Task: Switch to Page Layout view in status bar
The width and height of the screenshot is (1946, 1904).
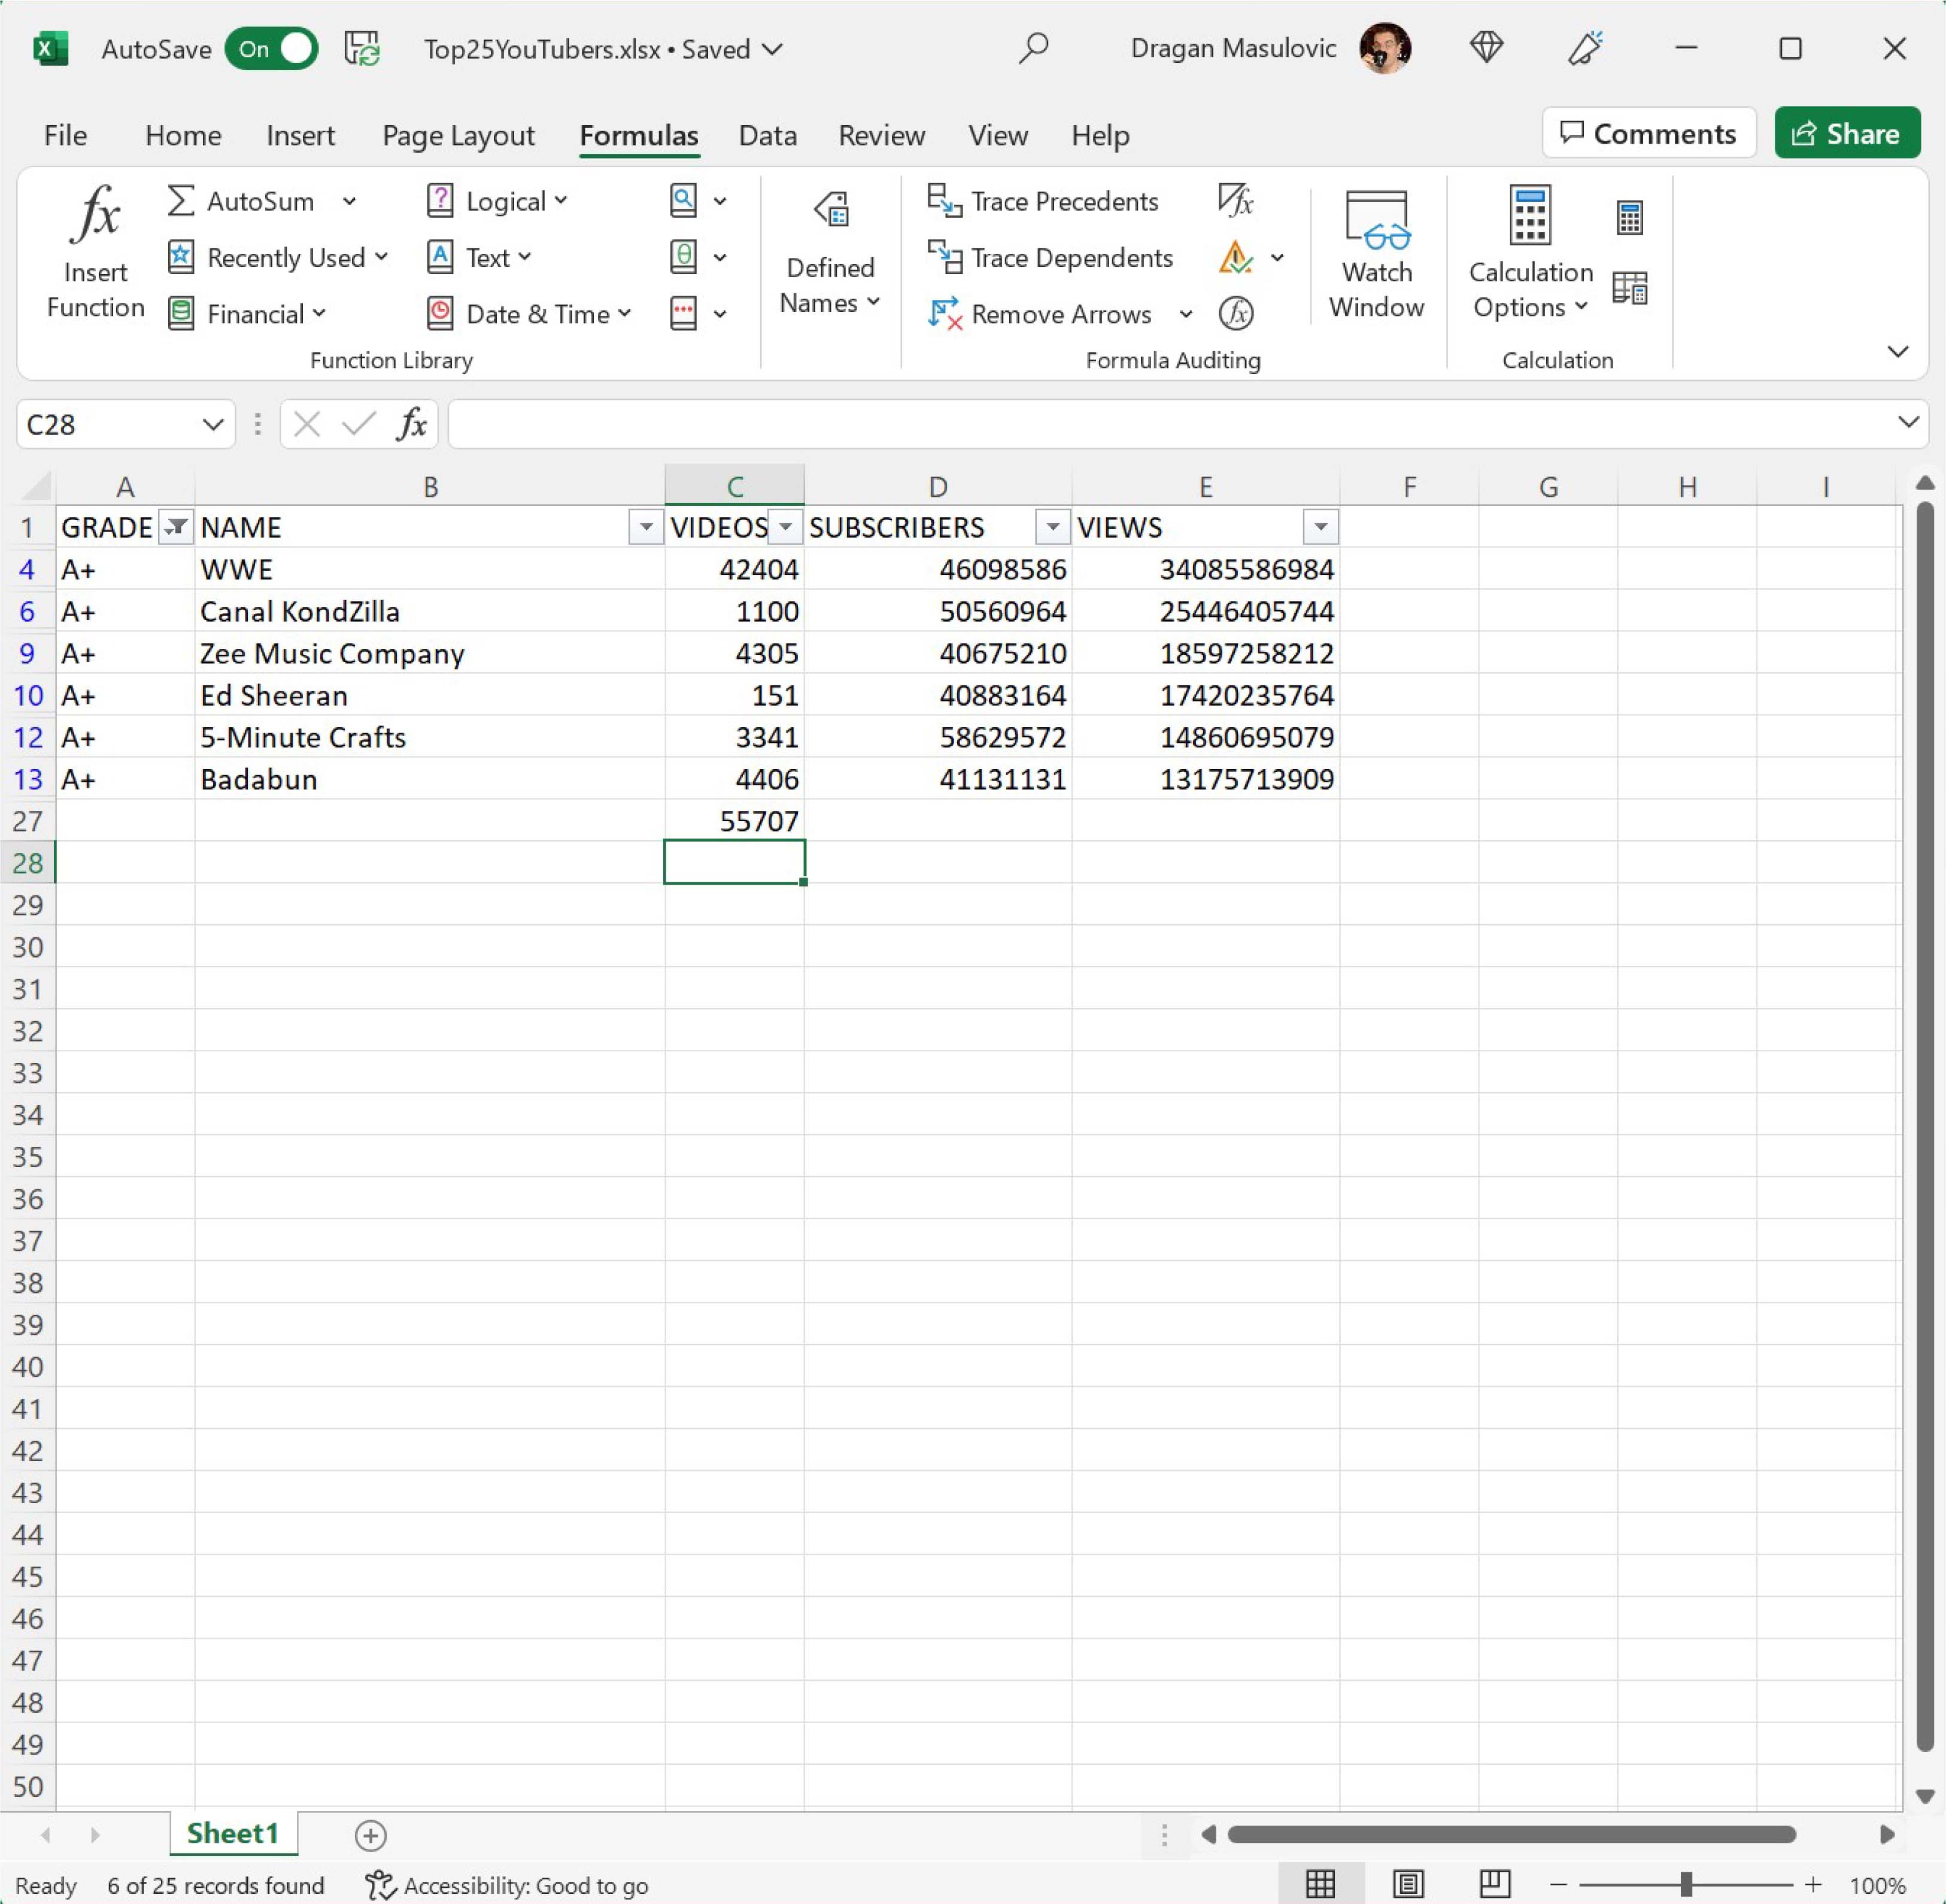Action: click(1407, 1884)
